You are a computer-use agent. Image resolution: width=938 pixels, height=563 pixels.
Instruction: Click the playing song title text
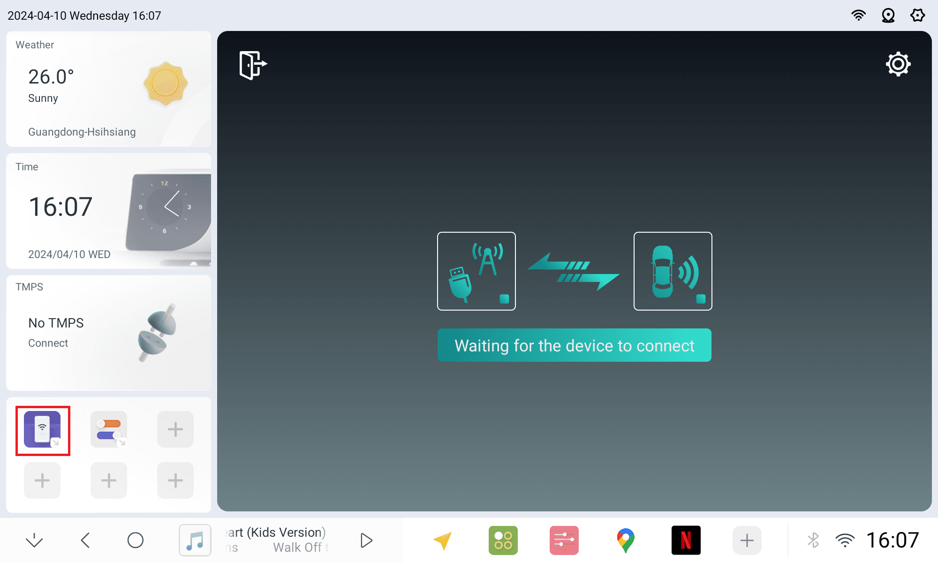276,533
